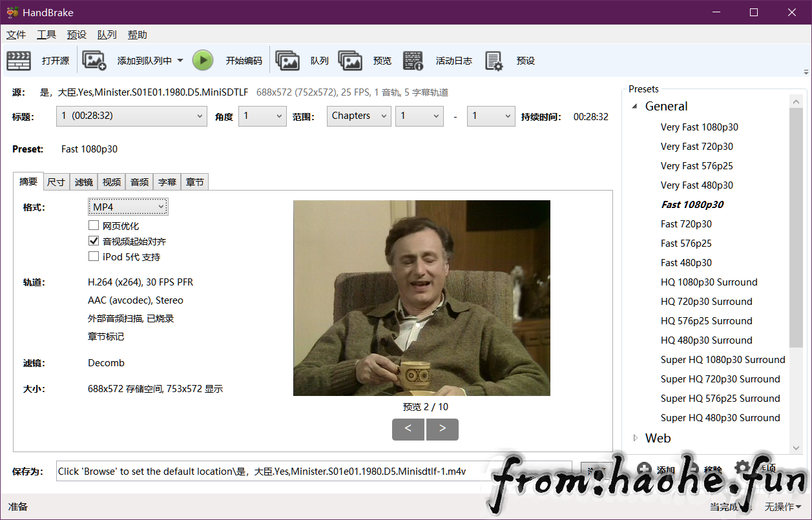Viewport: 812px width, 520px height.
Task: Select the HQ 1080p30 Surround preset
Action: (x=709, y=282)
